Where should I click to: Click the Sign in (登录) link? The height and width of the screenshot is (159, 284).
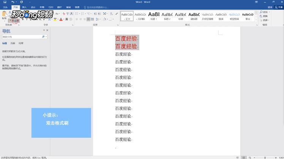270,7
